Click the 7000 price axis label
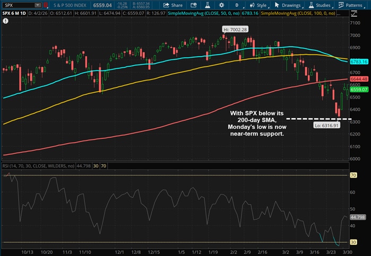Screen dimensions: 371x256 (x=355, y=35)
